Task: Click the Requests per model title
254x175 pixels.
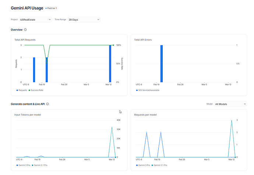Action: pos(145,115)
